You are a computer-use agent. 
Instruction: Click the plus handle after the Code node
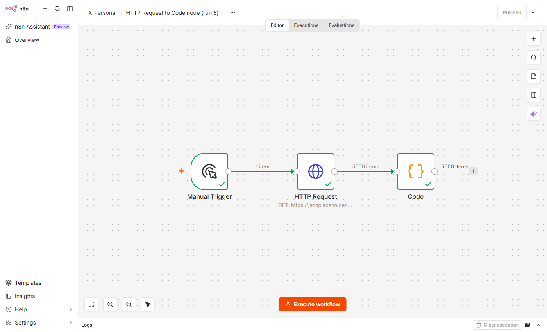[474, 171]
